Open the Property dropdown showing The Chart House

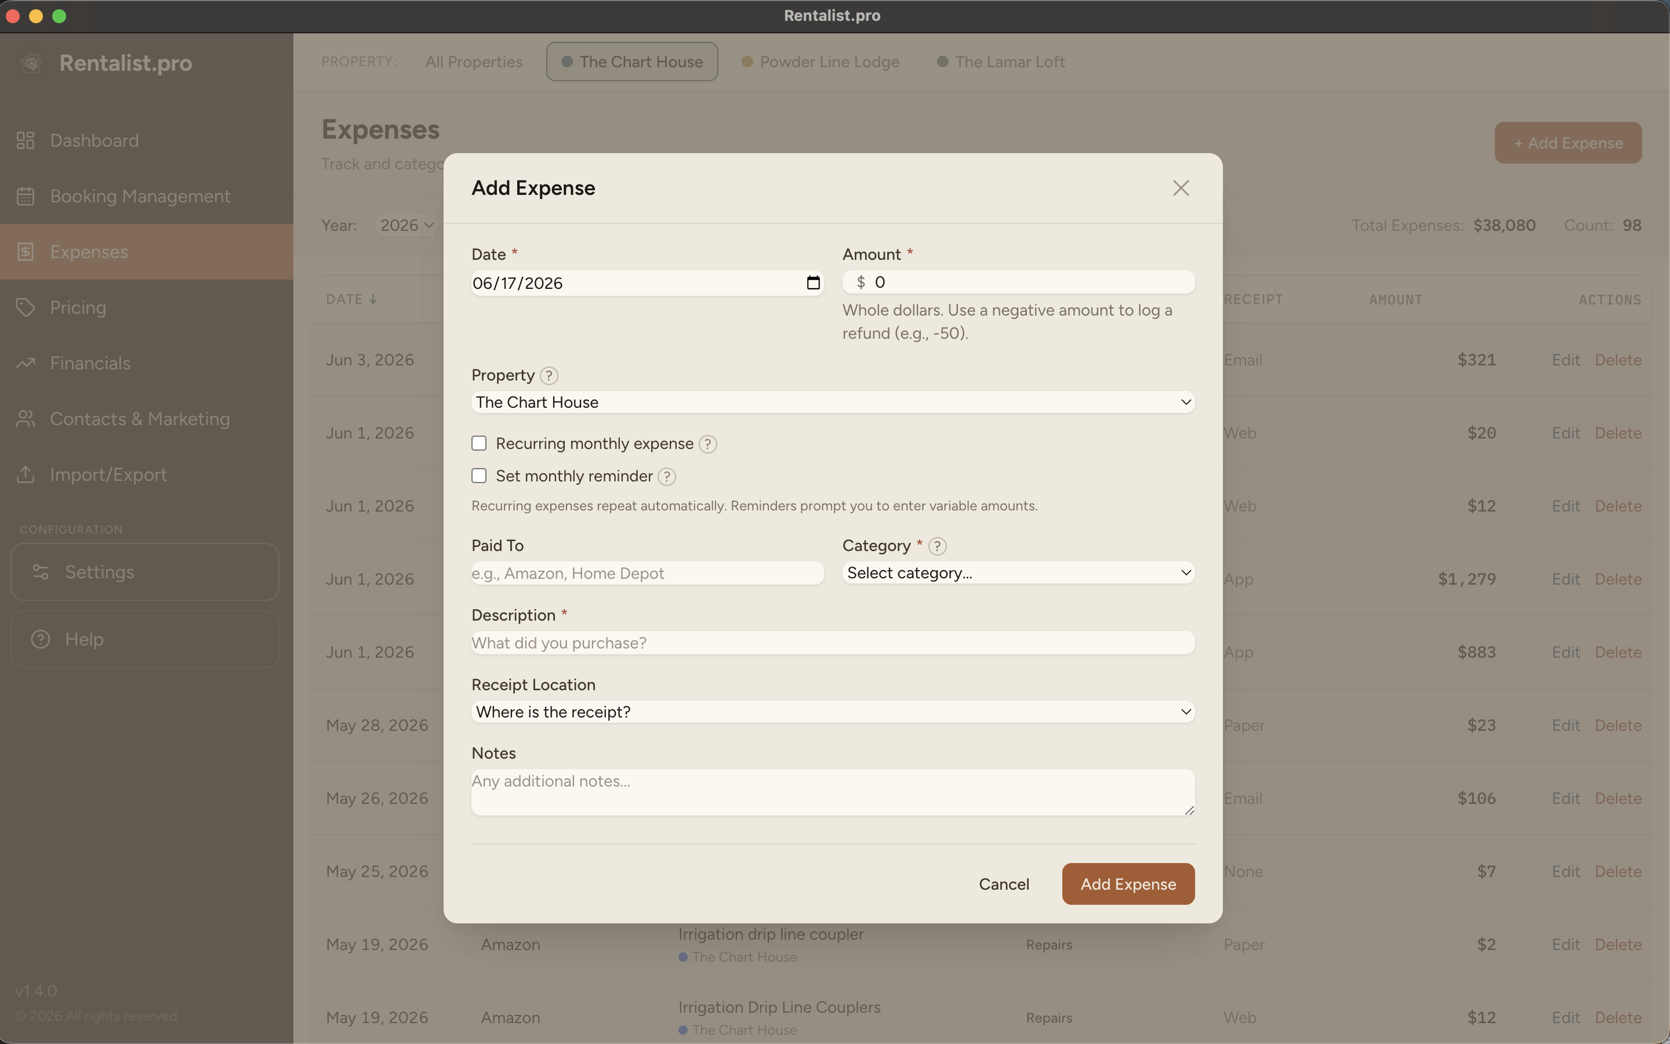tap(833, 402)
